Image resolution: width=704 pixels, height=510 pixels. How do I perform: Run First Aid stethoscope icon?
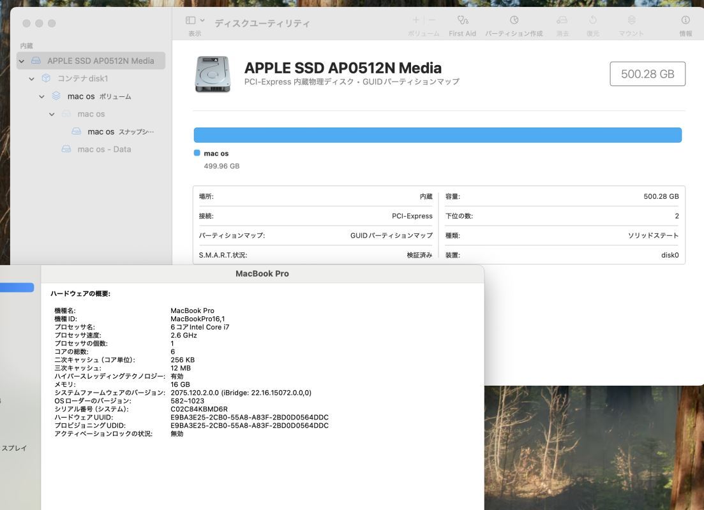[x=463, y=20]
